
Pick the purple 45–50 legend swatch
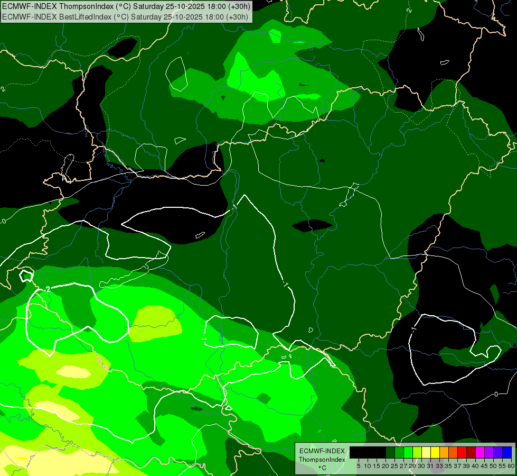click(x=489, y=453)
